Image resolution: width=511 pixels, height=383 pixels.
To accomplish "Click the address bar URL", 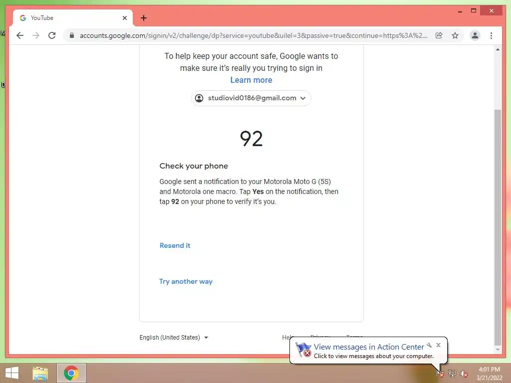I will tap(254, 35).
